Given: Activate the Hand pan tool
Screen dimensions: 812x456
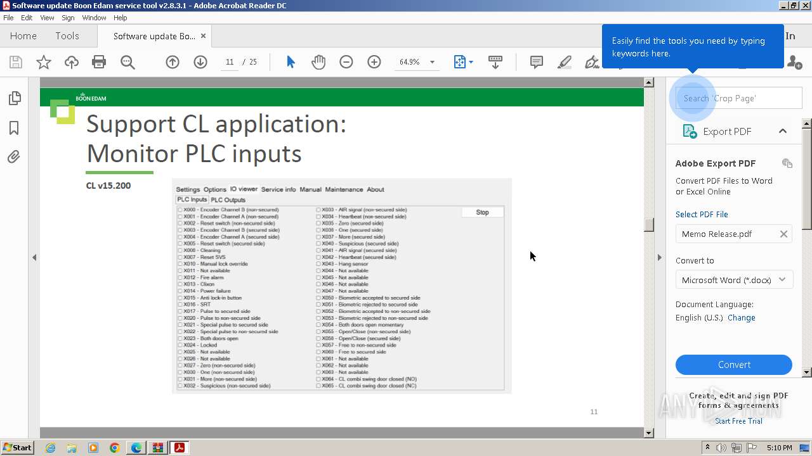Looking at the screenshot, I should coord(318,62).
